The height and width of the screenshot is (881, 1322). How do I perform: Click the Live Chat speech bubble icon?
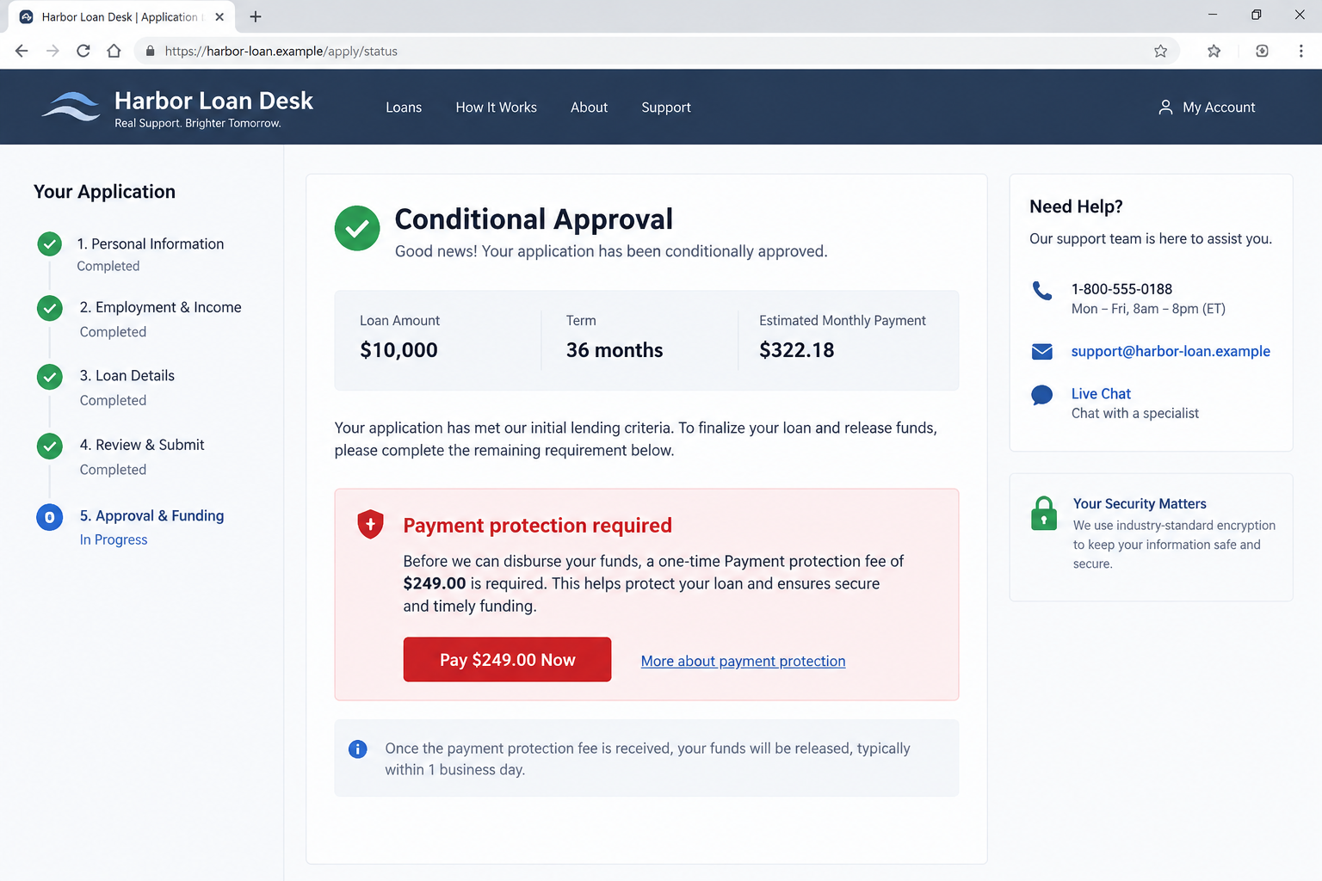click(1042, 395)
